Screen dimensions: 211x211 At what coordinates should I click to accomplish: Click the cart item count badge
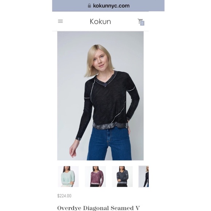[142, 23]
